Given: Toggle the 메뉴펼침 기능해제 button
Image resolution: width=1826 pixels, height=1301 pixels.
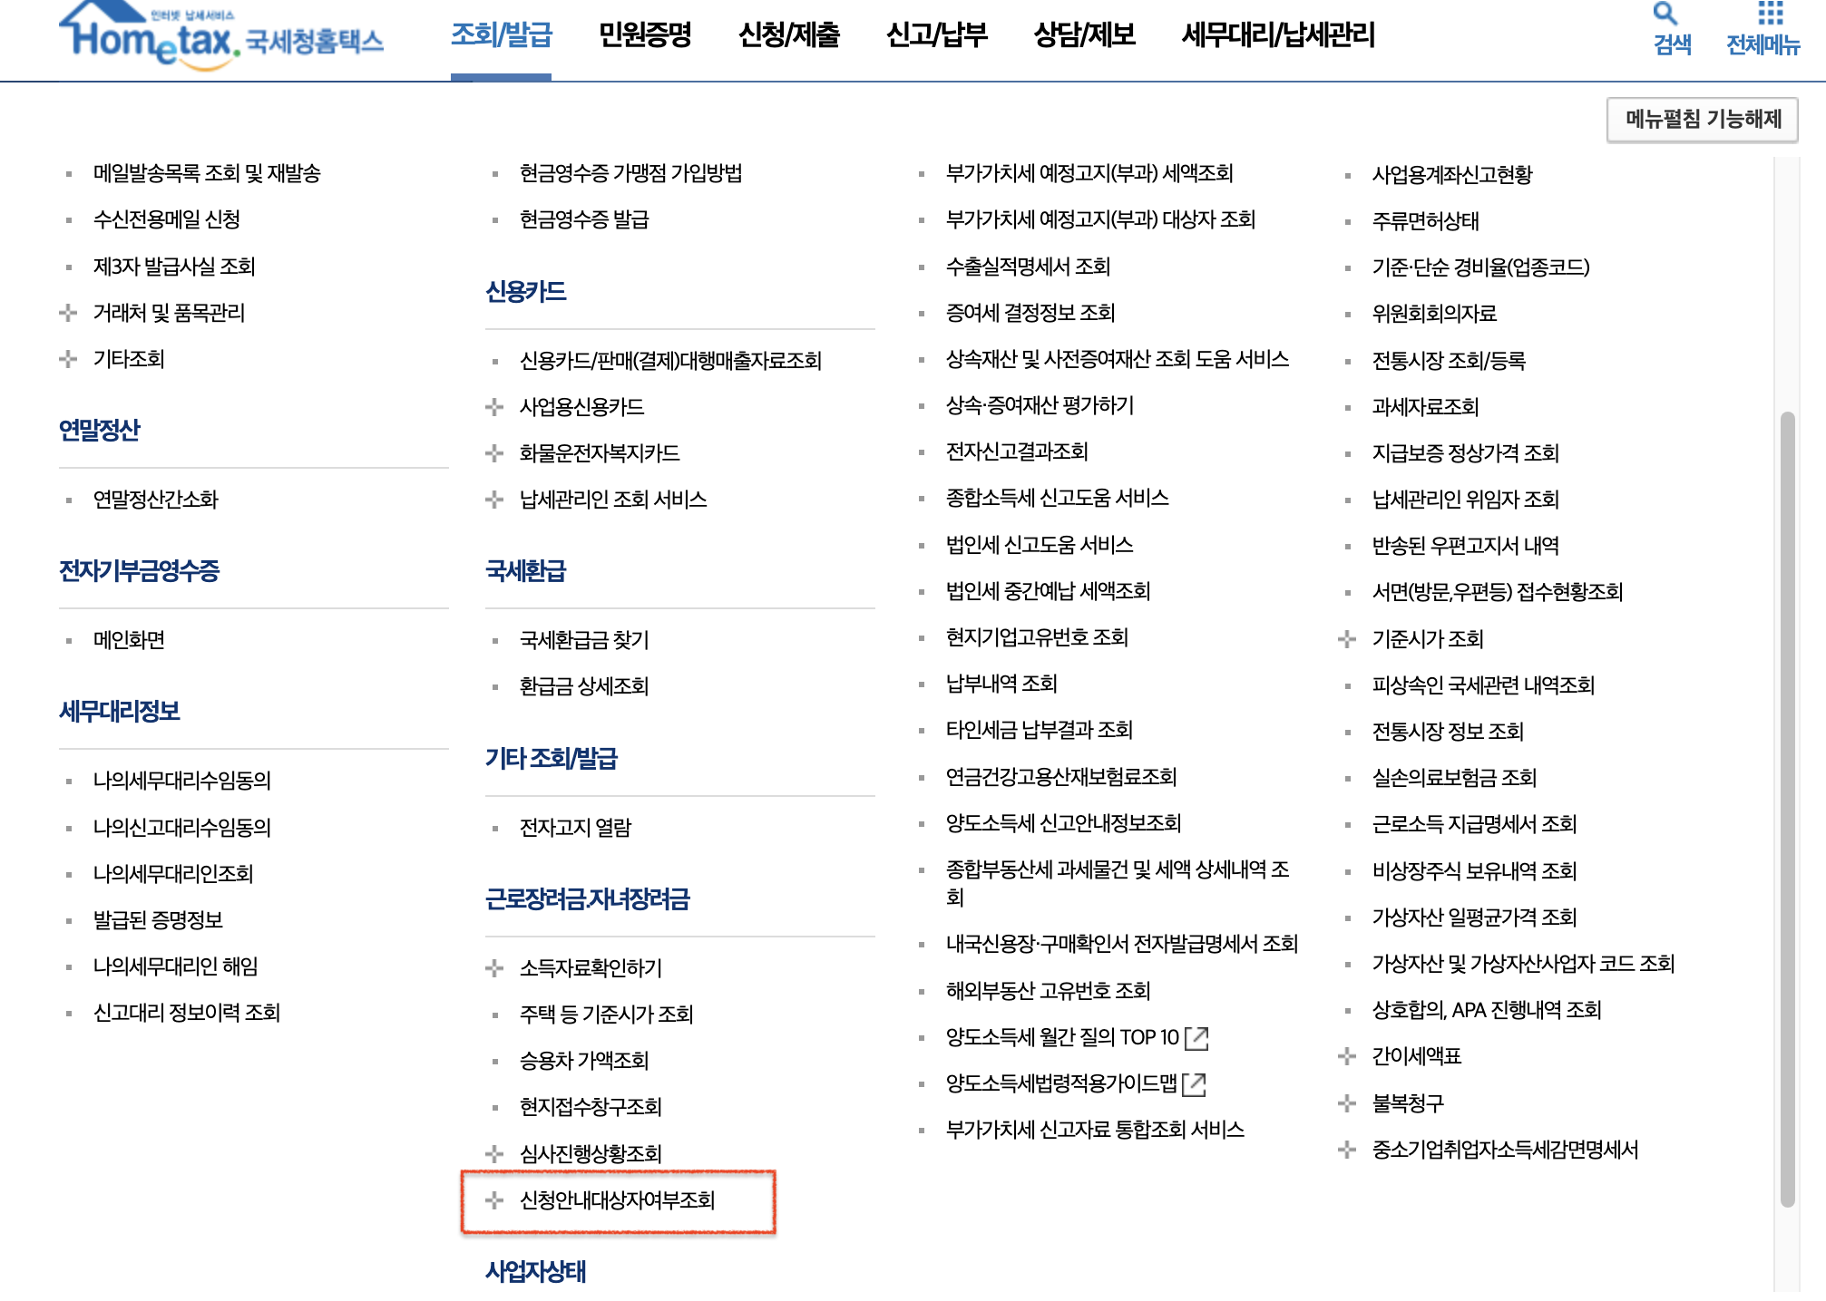Looking at the screenshot, I should [x=1702, y=120].
